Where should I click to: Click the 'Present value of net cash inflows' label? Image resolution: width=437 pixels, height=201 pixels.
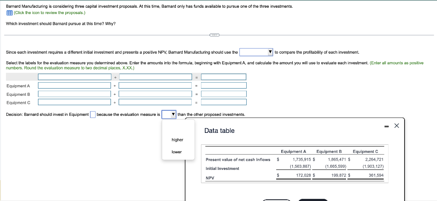[x=238, y=160]
